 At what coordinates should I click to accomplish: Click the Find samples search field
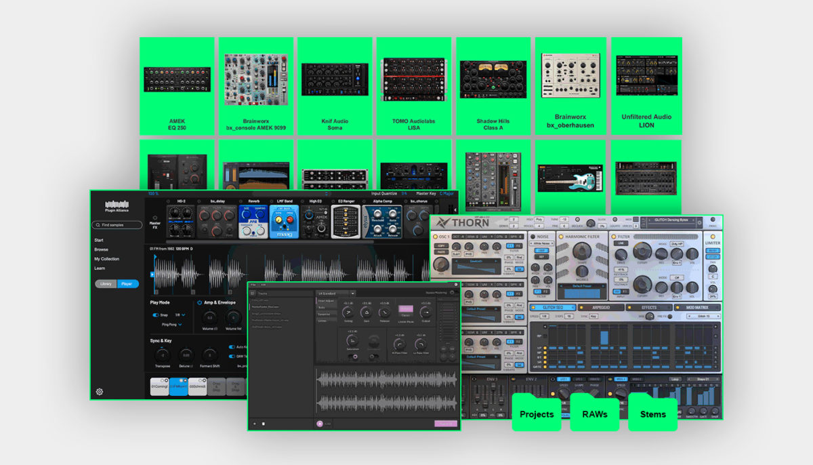click(x=117, y=225)
